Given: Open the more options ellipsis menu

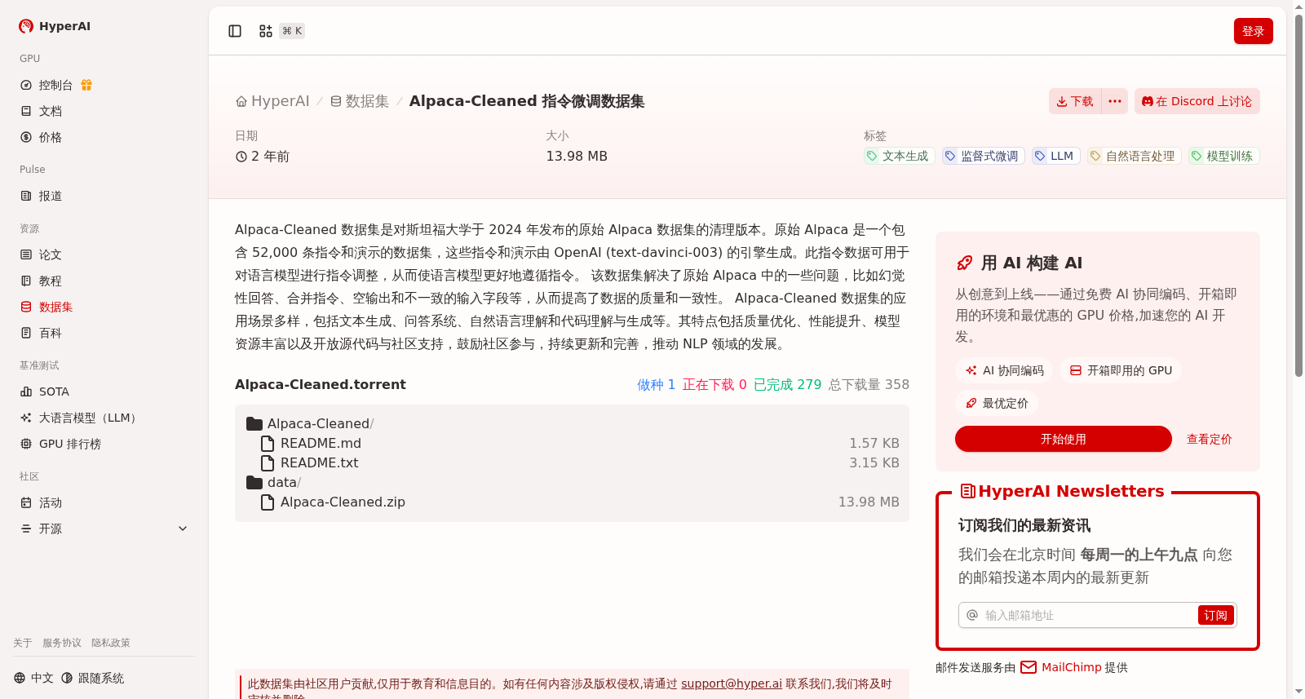Looking at the screenshot, I should 1115,101.
